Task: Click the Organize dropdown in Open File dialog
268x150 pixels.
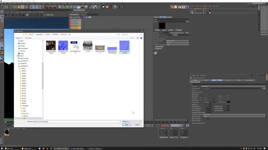Action: click(x=19, y=38)
